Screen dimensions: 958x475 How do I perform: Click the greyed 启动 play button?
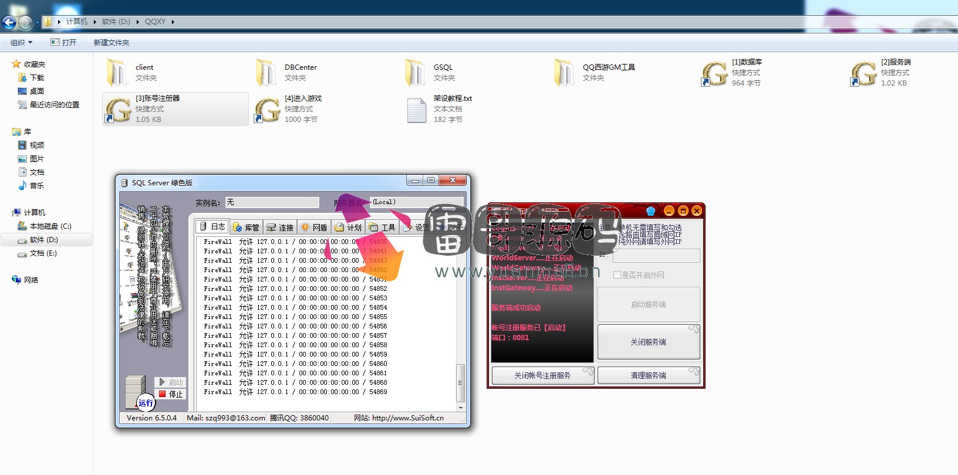click(171, 382)
